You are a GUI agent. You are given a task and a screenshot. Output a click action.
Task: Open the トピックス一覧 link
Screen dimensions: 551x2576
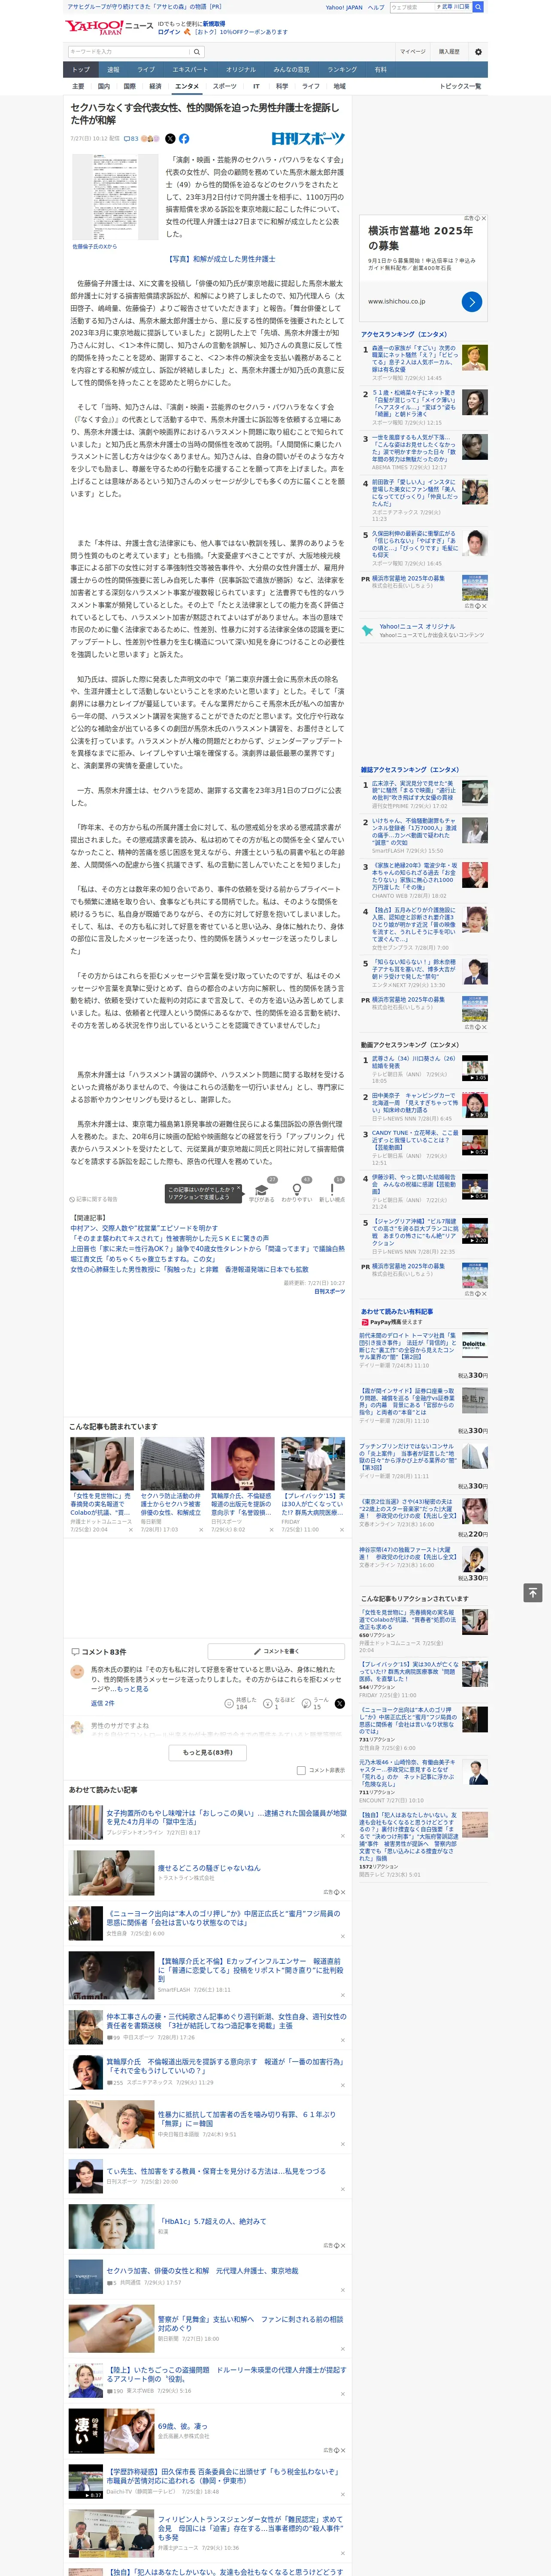[460, 86]
